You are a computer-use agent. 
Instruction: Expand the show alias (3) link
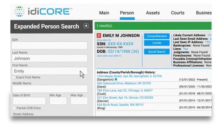coord(104,40)
